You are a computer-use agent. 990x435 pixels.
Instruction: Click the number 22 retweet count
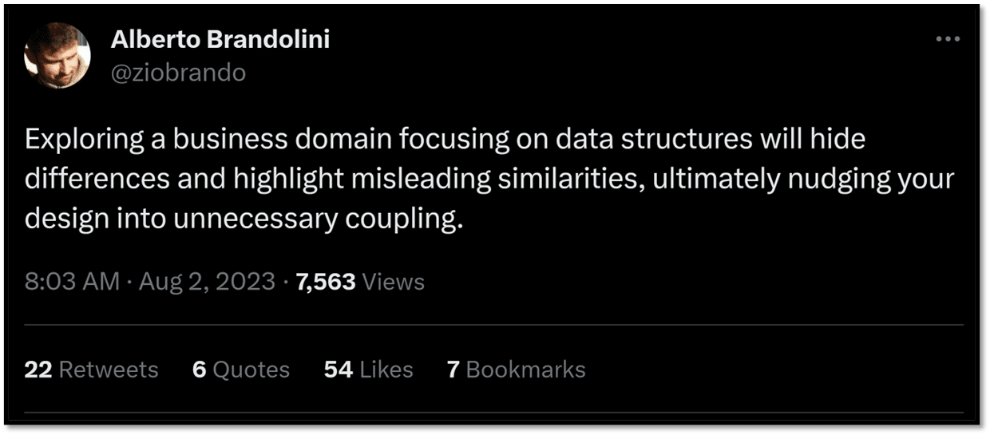[x=38, y=370]
